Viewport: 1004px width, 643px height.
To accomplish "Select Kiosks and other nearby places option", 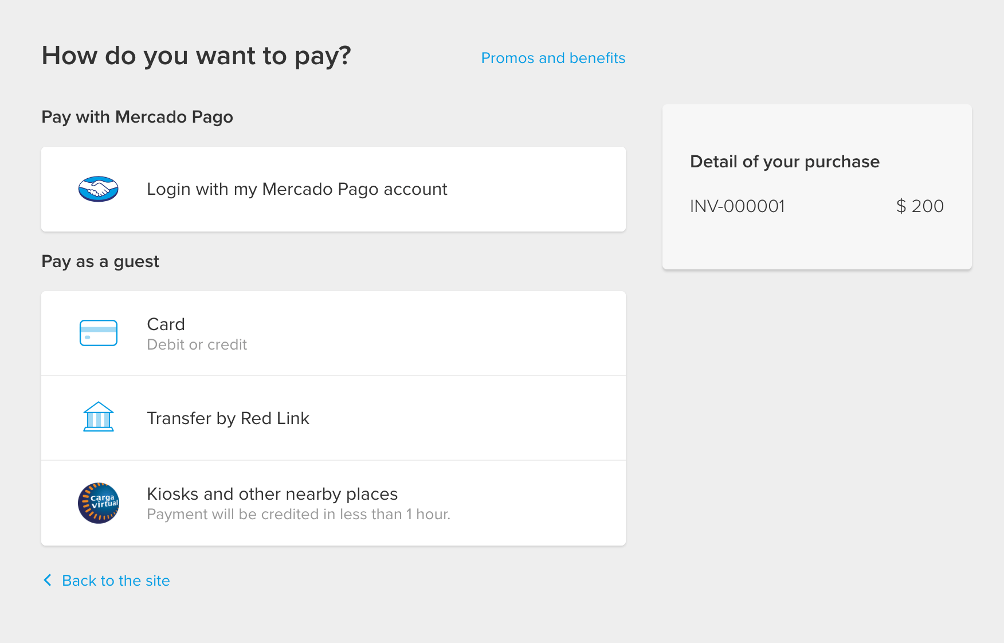I will [334, 503].
